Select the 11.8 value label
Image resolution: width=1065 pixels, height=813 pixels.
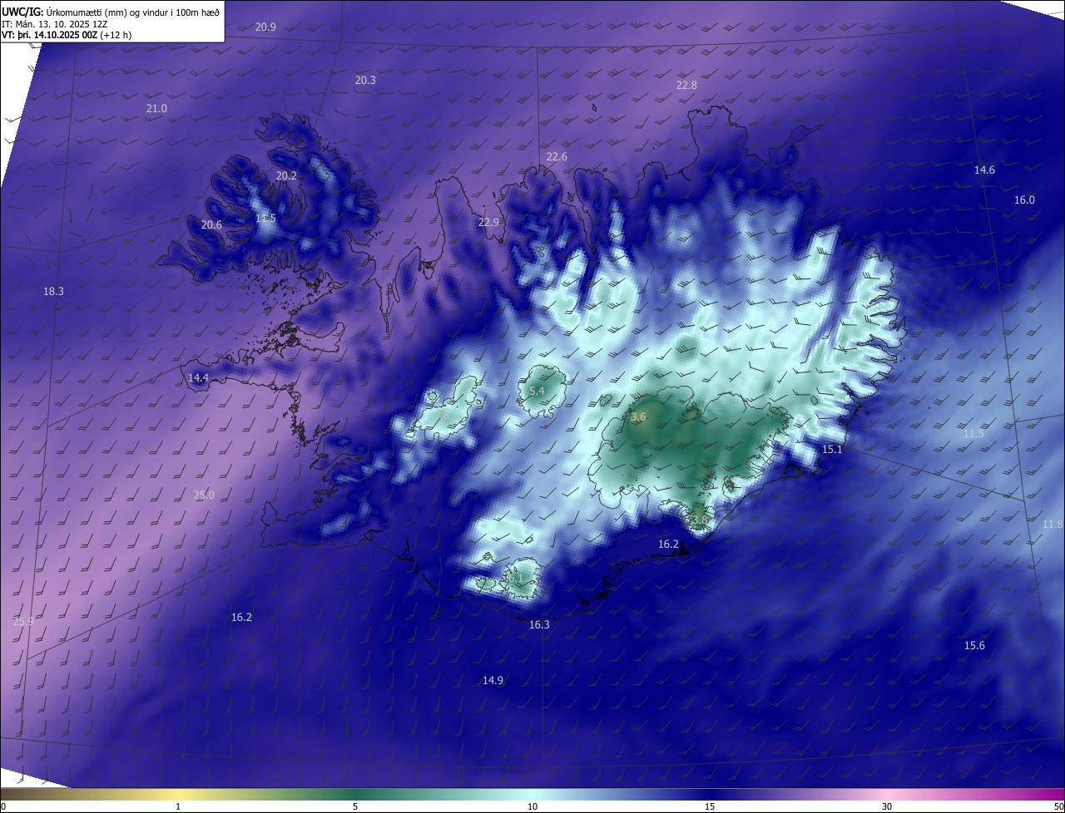(1053, 524)
